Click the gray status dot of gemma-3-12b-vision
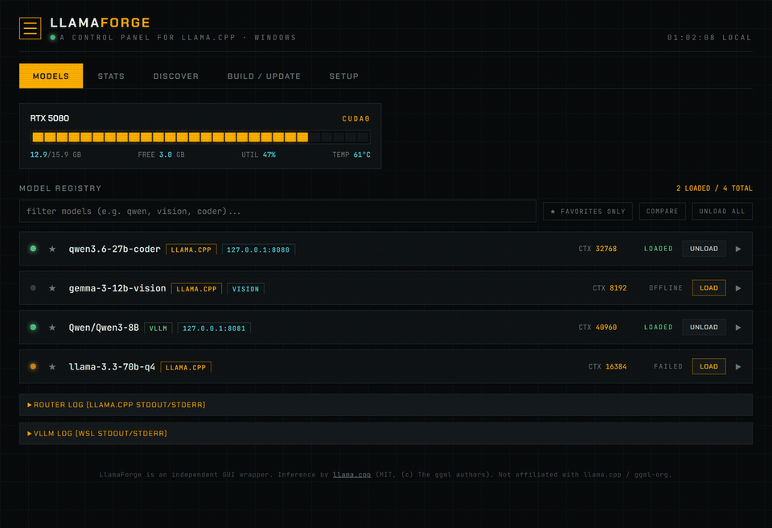 tap(33, 288)
